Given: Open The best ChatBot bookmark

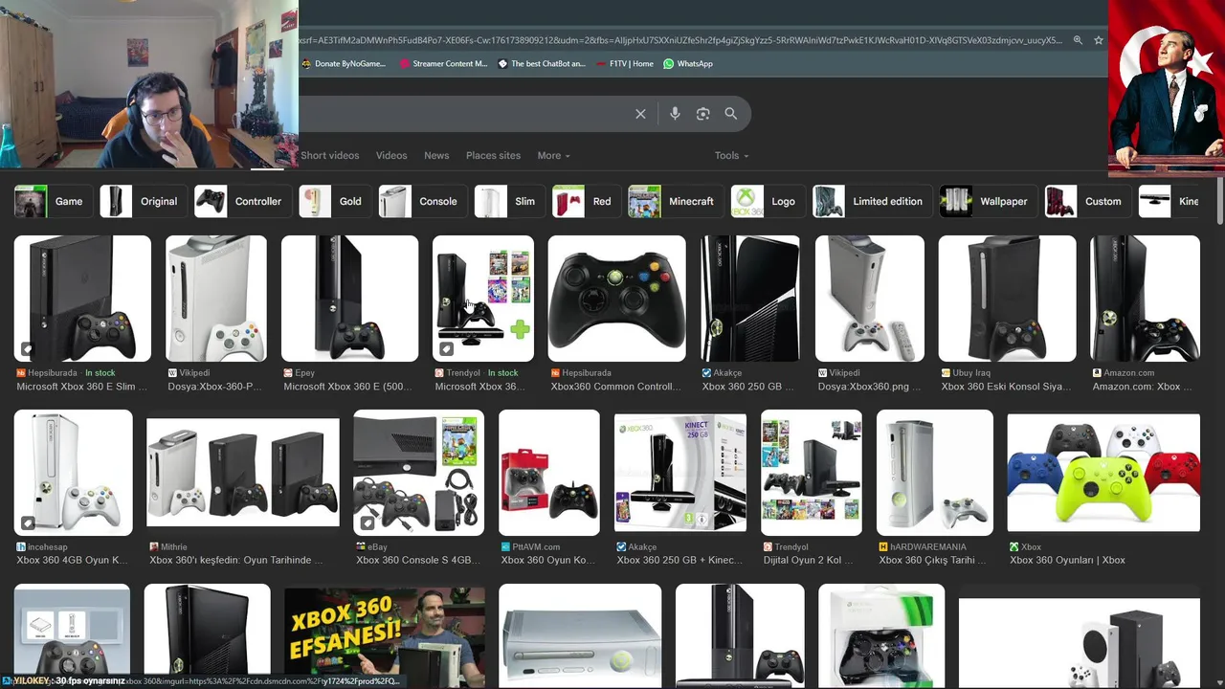Looking at the screenshot, I should pyautogui.click(x=542, y=64).
